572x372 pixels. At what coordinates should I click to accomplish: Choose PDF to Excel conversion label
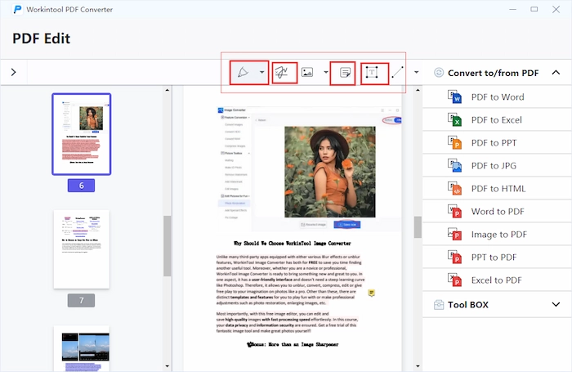[x=497, y=120]
